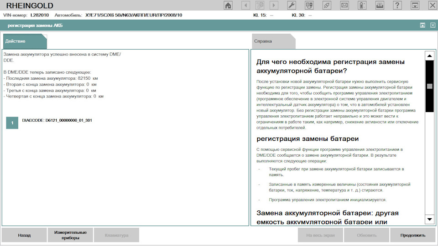Click DIAGCODE D6121_00000000_01_301 text
438x246 pixels.
(x=57, y=120)
